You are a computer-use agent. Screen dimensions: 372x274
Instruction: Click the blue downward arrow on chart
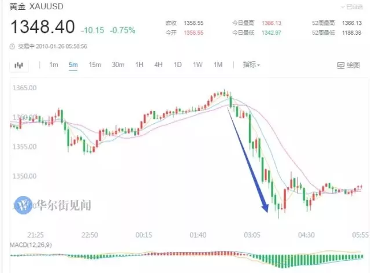[x=248, y=162]
